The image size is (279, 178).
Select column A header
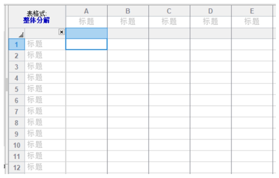tap(87, 11)
